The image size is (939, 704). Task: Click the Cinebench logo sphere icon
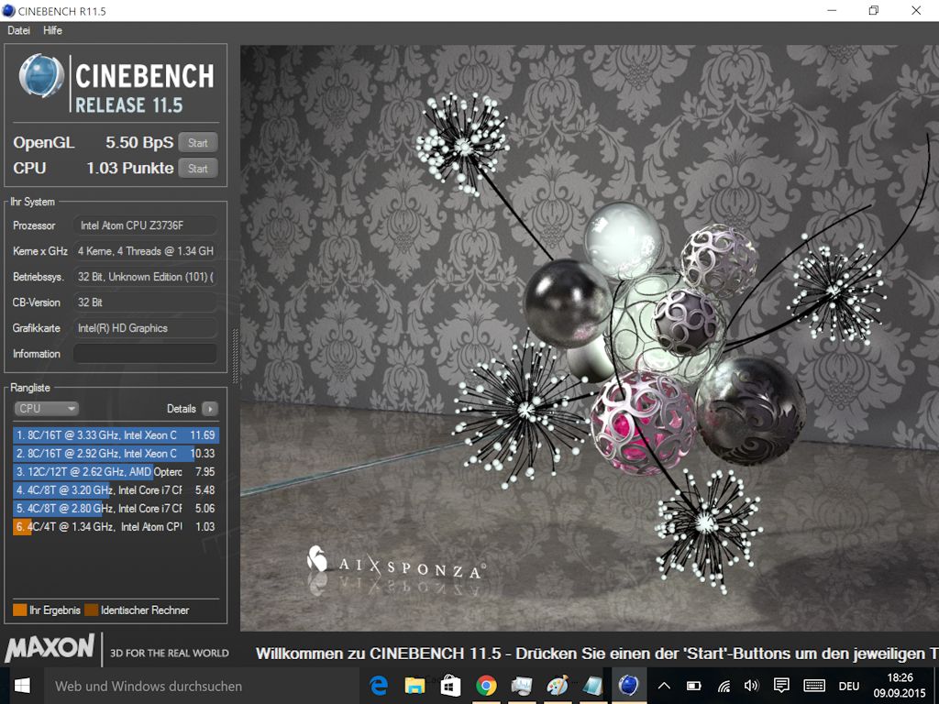(41, 76)
